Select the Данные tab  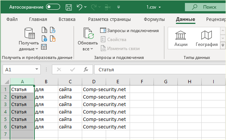coord(186,19)
